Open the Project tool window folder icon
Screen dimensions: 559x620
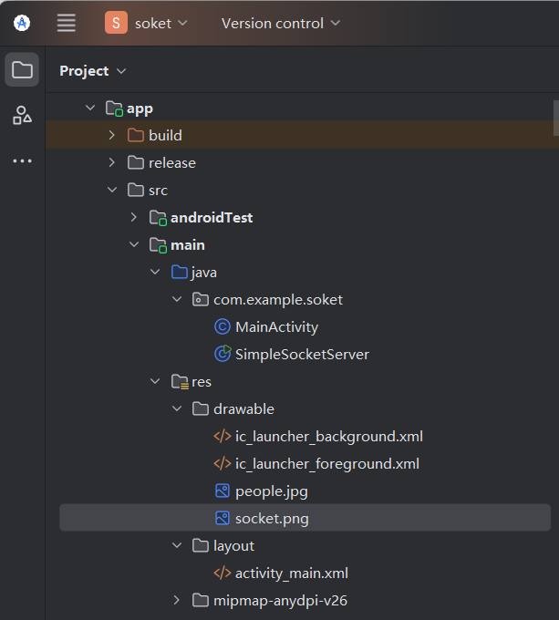point(22,69)
